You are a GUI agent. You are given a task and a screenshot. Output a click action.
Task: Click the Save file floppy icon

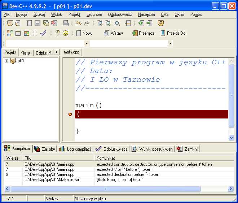(37, 23)
